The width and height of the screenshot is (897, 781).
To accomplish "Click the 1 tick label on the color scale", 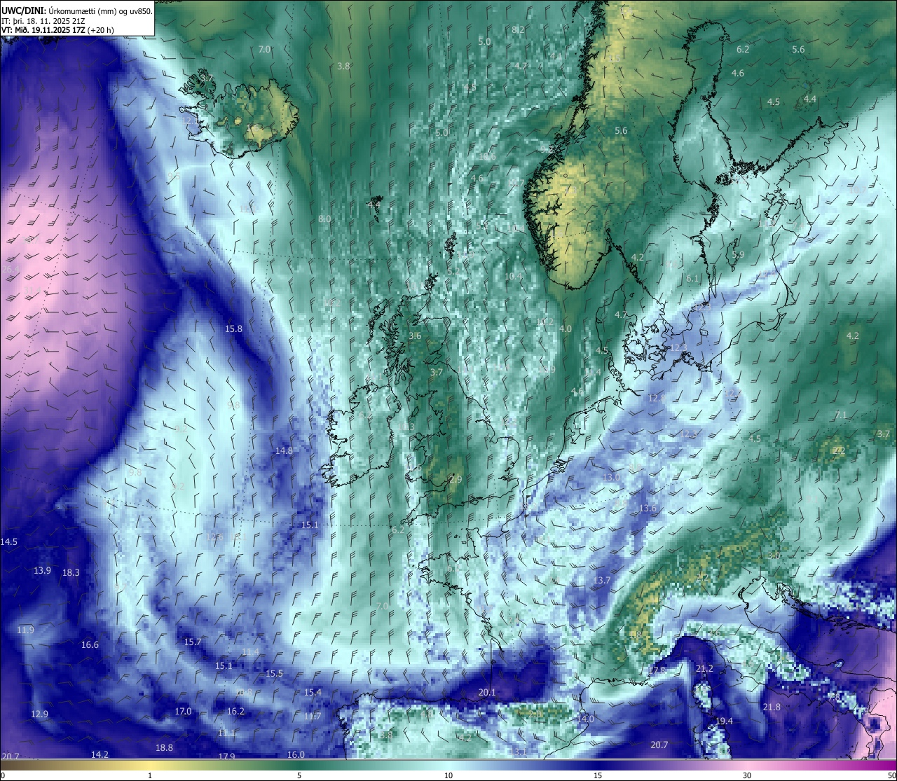I will (150, 775).
